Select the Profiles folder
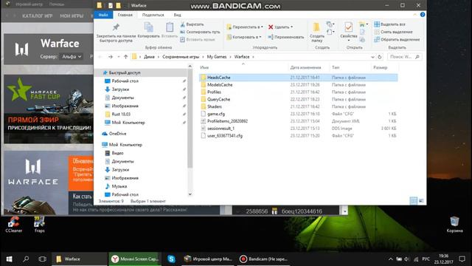472x266 pixels. pos(214,92)
